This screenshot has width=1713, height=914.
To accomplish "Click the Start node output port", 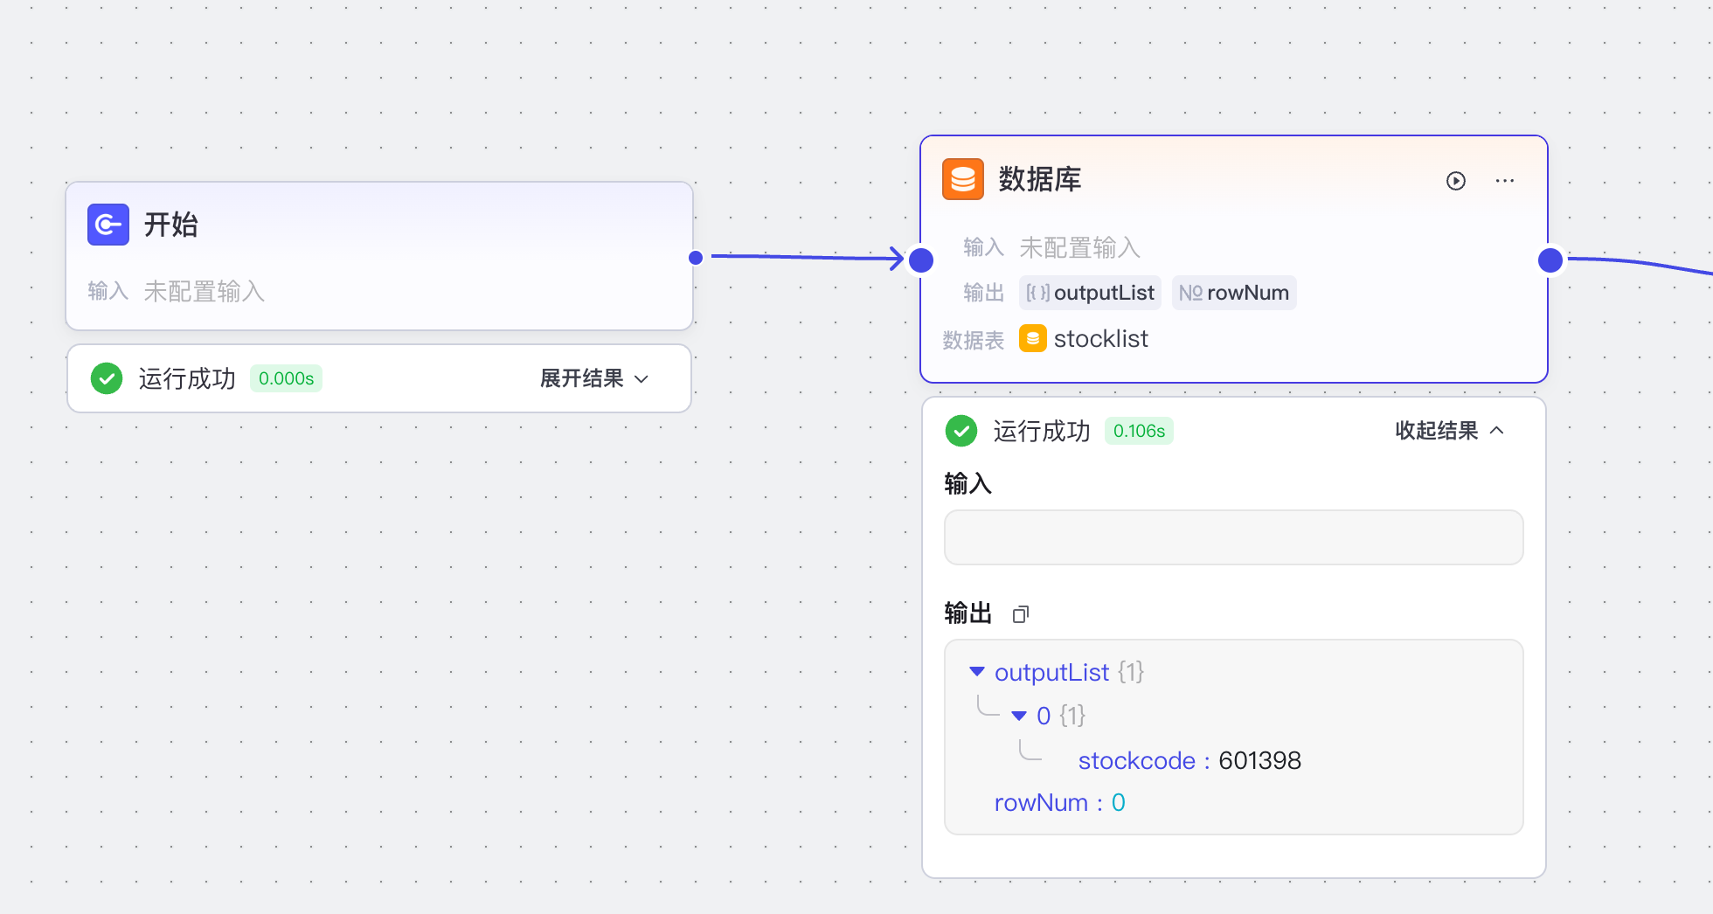I will pyautogui.click(x=696, y=258).
